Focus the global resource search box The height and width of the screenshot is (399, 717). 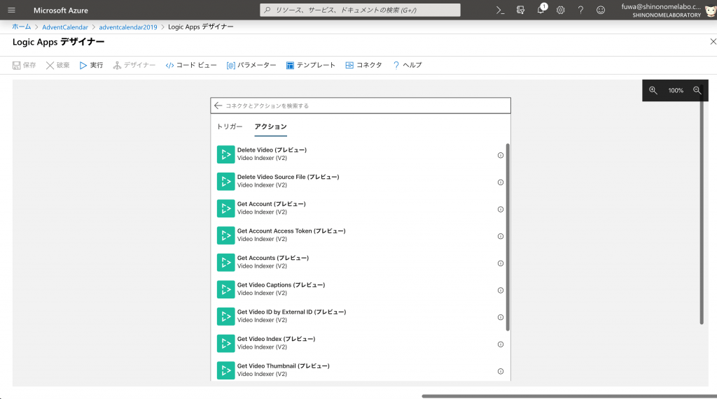click(360, 10)
